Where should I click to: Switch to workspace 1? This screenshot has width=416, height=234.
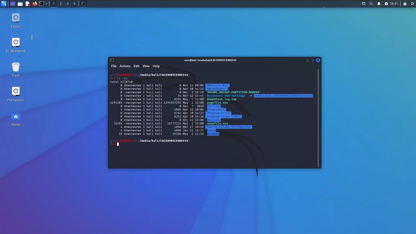pos(54,4)
